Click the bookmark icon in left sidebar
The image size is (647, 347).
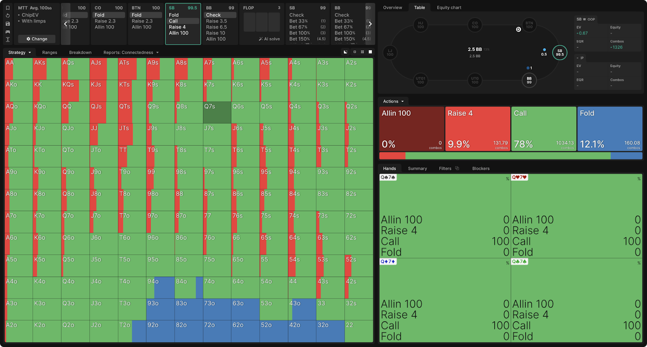(8, 8)
